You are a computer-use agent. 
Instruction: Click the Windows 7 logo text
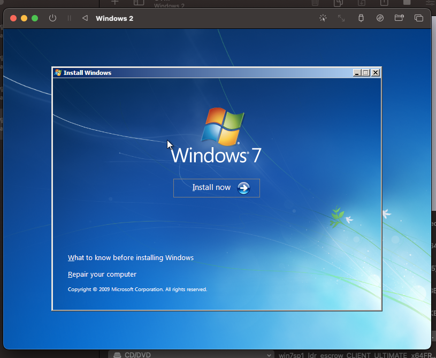coord(216,155)
